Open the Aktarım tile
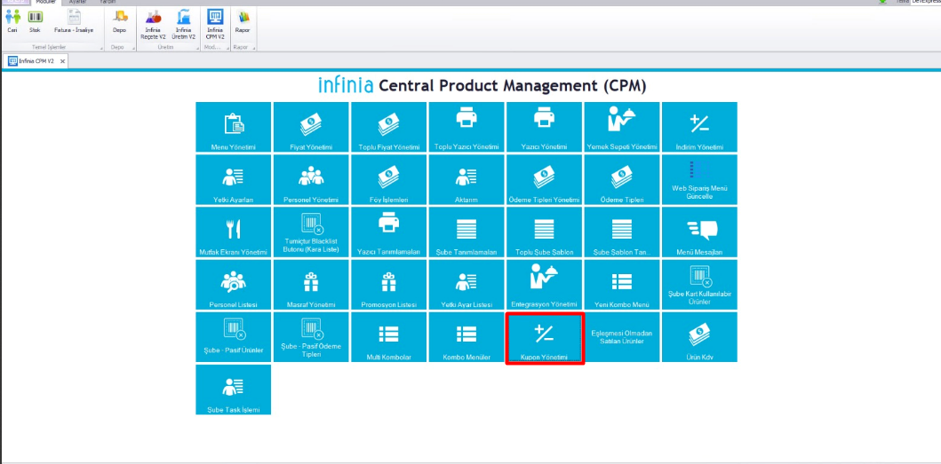The height and width of the screenshot is (464, 941). click(467, 180)
